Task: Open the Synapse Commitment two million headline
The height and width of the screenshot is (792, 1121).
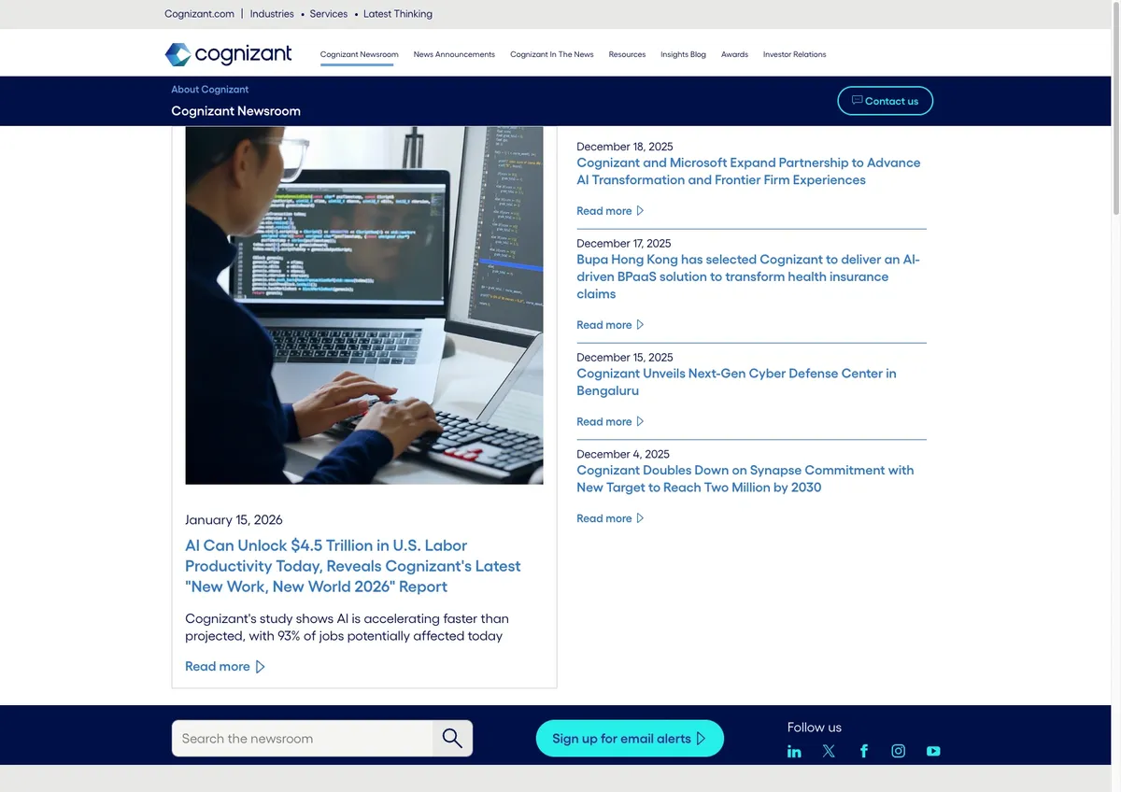Action: pyautogui.click(x=745, y=478)
